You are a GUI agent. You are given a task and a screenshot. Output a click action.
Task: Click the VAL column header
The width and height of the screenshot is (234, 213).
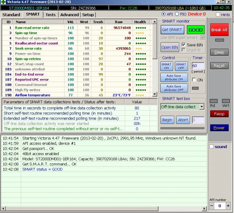click(x=71, y=22)
